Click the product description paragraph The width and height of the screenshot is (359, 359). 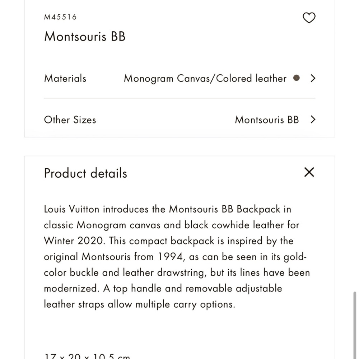click(176, 257)
